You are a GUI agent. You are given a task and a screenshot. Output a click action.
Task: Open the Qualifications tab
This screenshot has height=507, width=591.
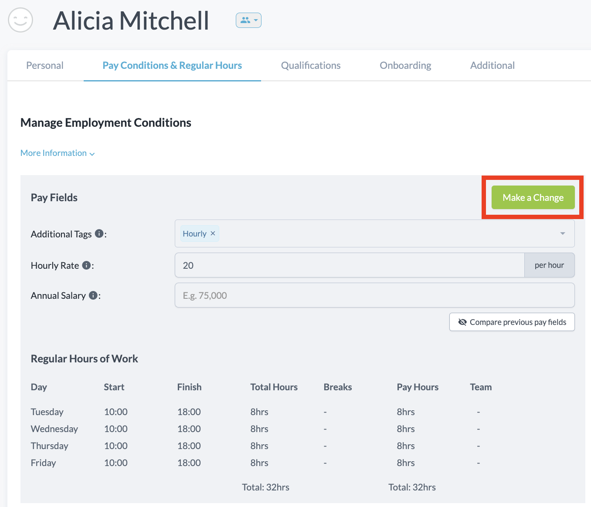pos(310,65)
